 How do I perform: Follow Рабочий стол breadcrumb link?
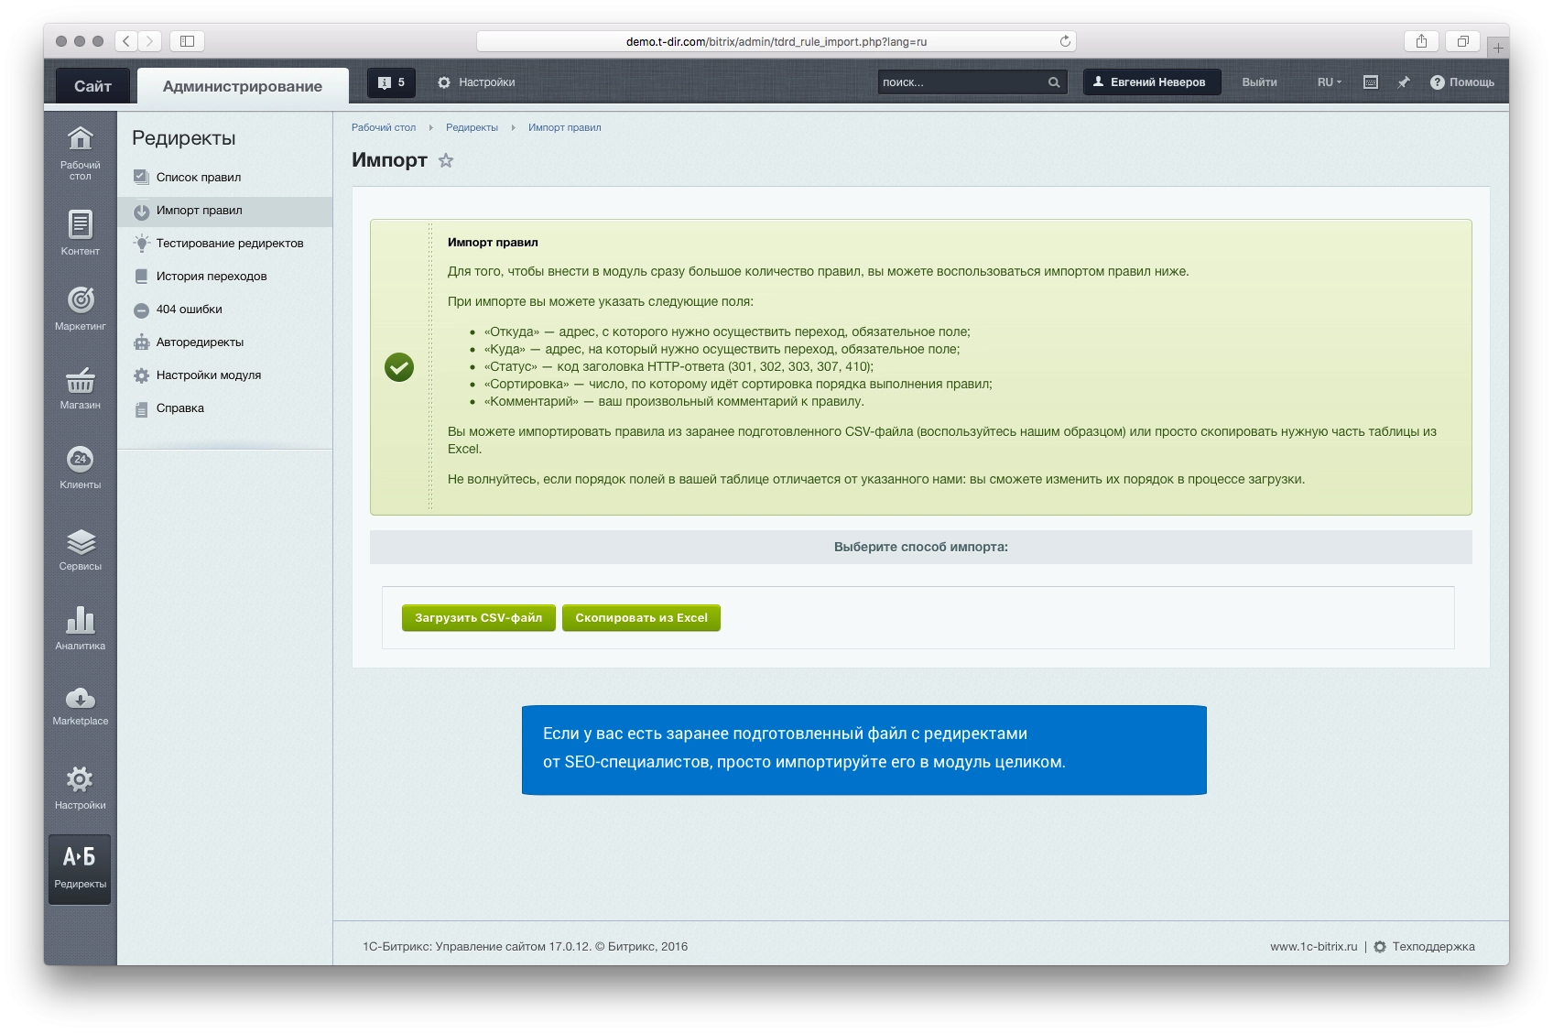click(384, 127)
